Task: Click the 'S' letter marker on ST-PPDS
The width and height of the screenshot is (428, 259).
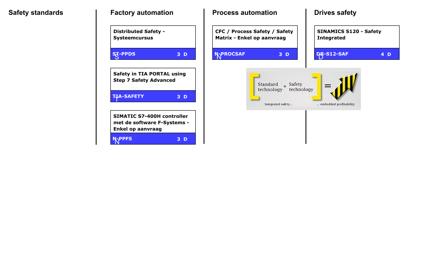Action: pos(117,57)
